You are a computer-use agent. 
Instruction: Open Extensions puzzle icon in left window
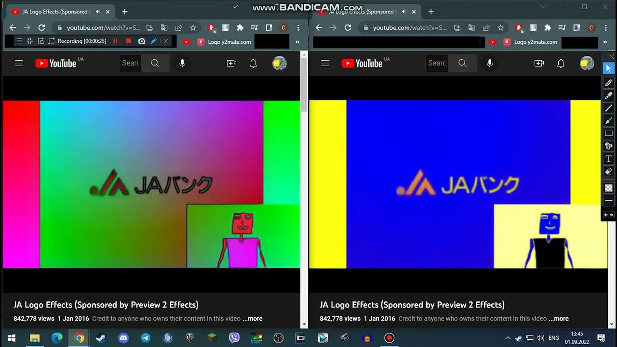240,28
